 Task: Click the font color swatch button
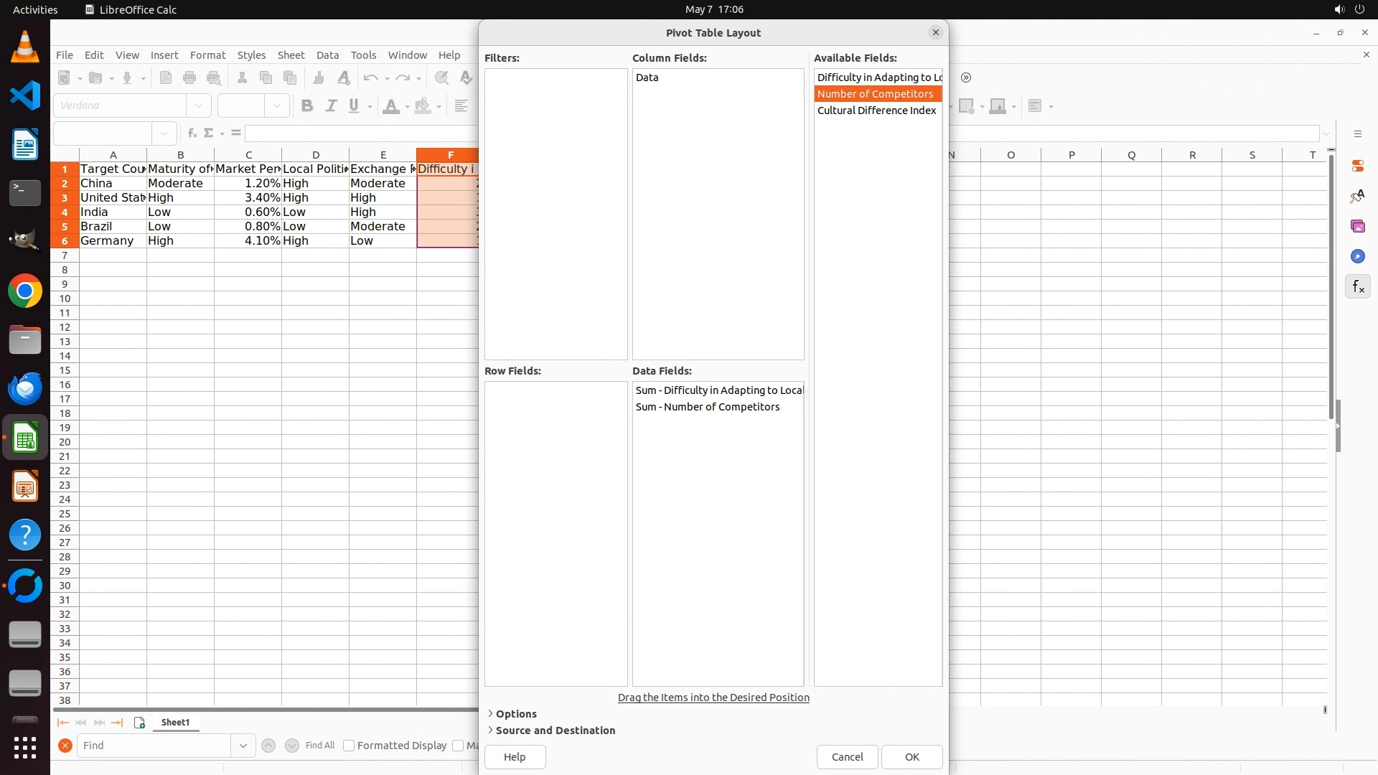point(390,106)
